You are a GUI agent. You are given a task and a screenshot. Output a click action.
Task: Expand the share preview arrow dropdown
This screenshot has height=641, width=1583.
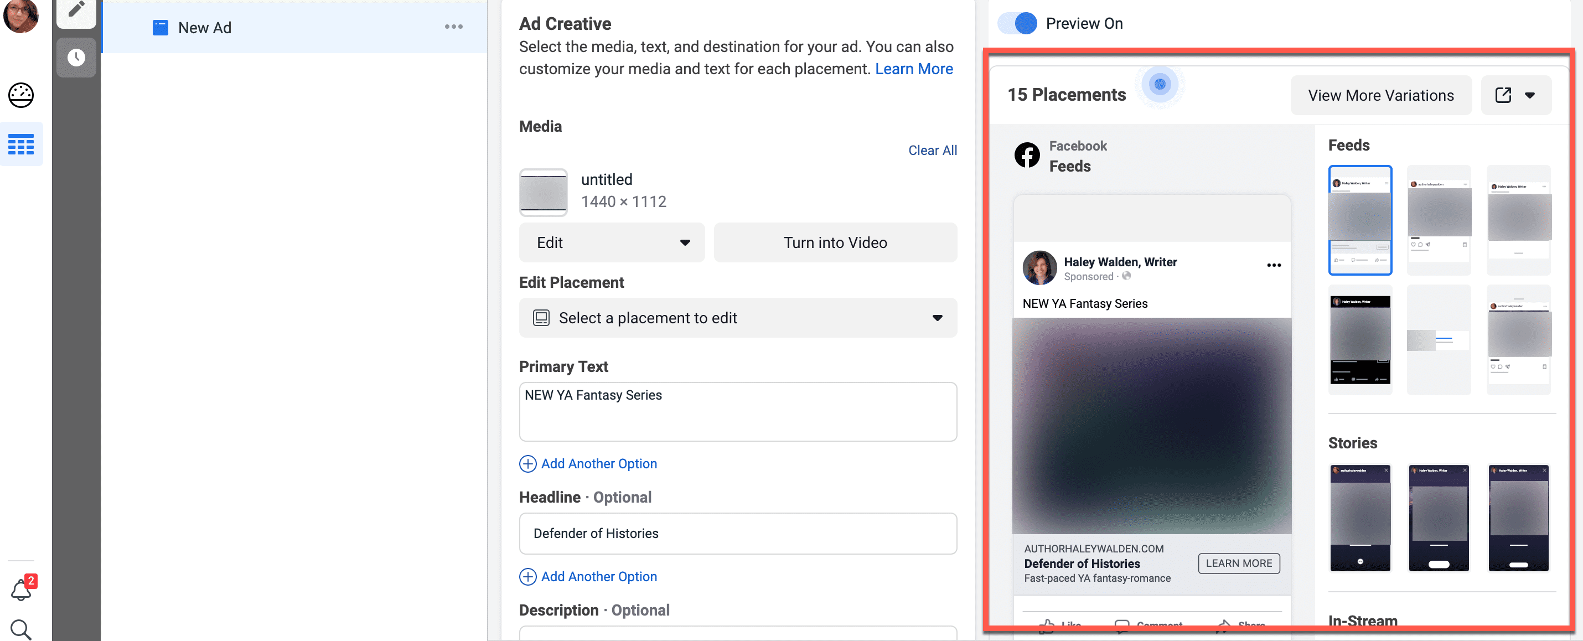(x=1529, y=95)
